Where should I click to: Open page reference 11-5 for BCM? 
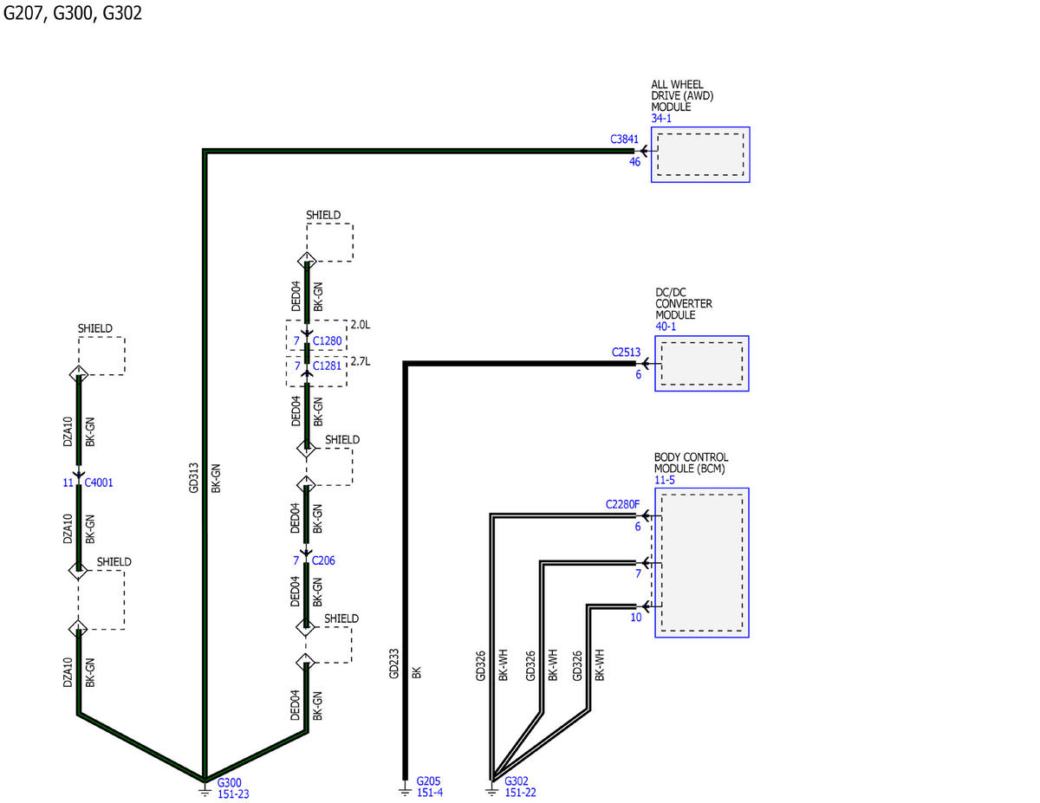[664, 480]
